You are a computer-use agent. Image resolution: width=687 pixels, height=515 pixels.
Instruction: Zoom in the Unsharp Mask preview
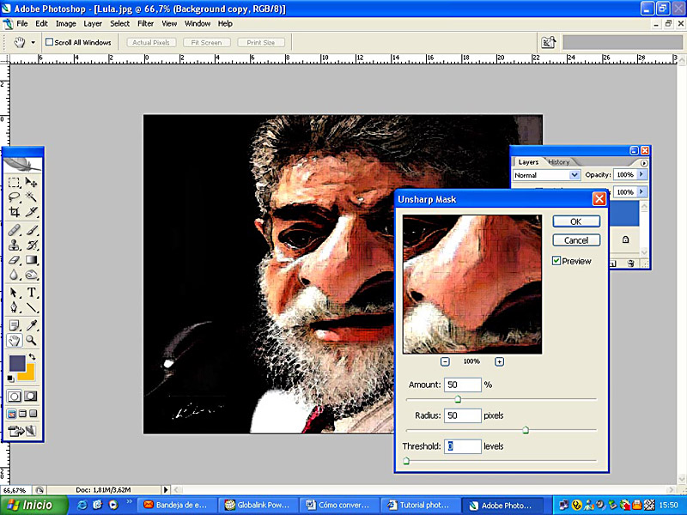499,362
